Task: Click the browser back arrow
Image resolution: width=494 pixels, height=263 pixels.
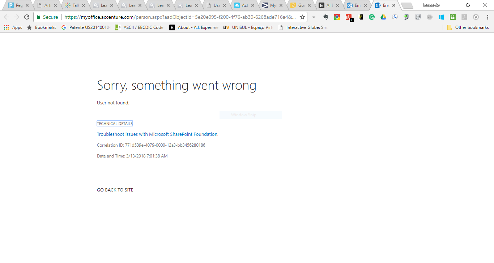Action: [7, 17]
